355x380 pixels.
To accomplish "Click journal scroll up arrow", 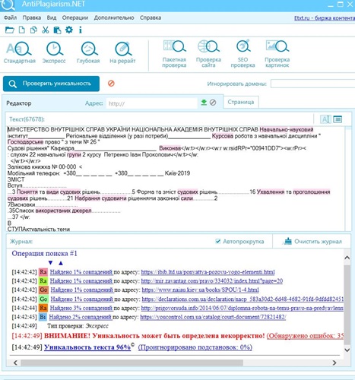I will [x=347, y=258].
